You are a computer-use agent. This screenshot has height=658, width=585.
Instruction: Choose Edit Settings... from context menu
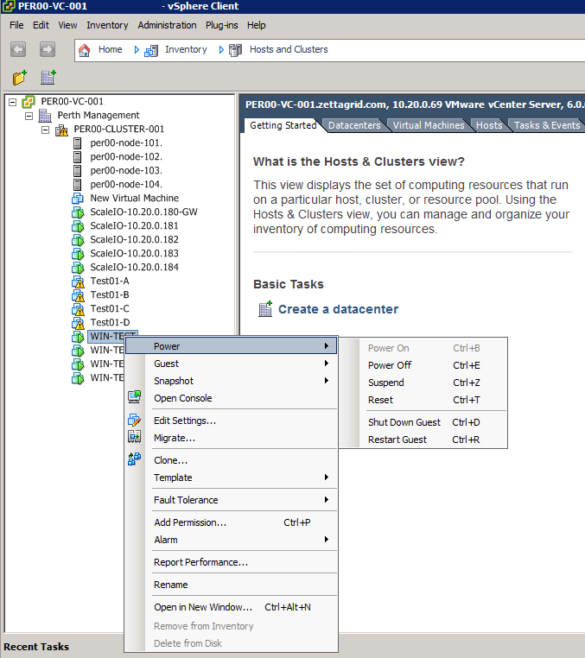click(x=232, y=421)
